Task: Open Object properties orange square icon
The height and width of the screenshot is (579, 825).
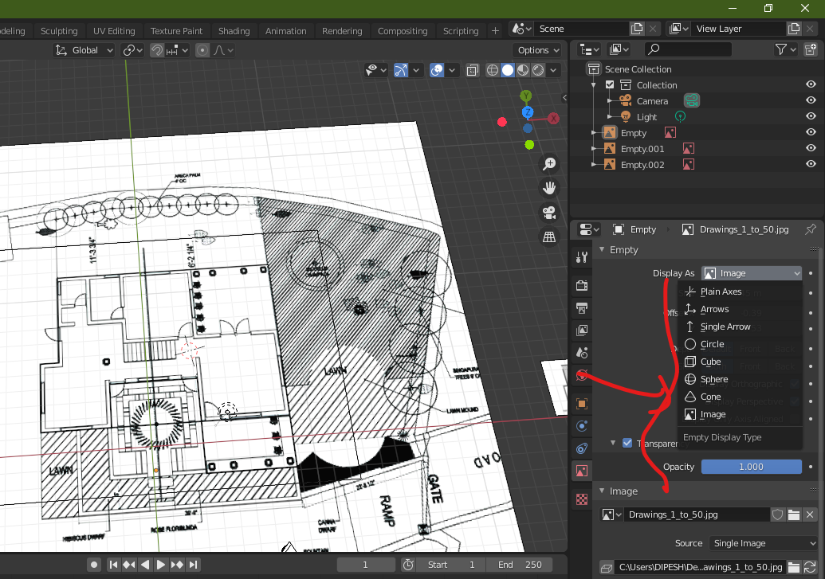Action: [x=581, y=404]
